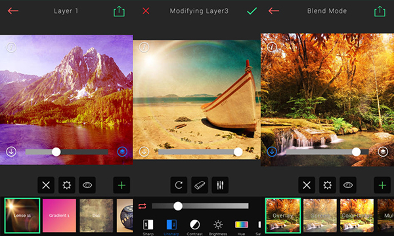
Task: Tap the white layers icon on the forest photo
Action: pyautogui.click(x=383, y=151)
